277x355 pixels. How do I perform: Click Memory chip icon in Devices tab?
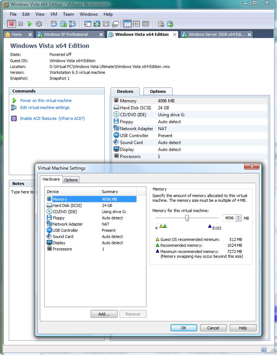(116, 100)
